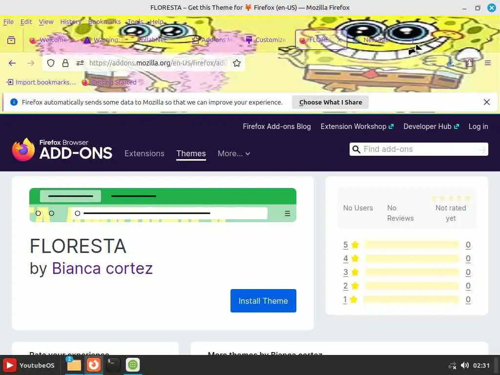Viewport: 500px width, 375px height.
Task: Open the History menu
Action: point(71,21)
